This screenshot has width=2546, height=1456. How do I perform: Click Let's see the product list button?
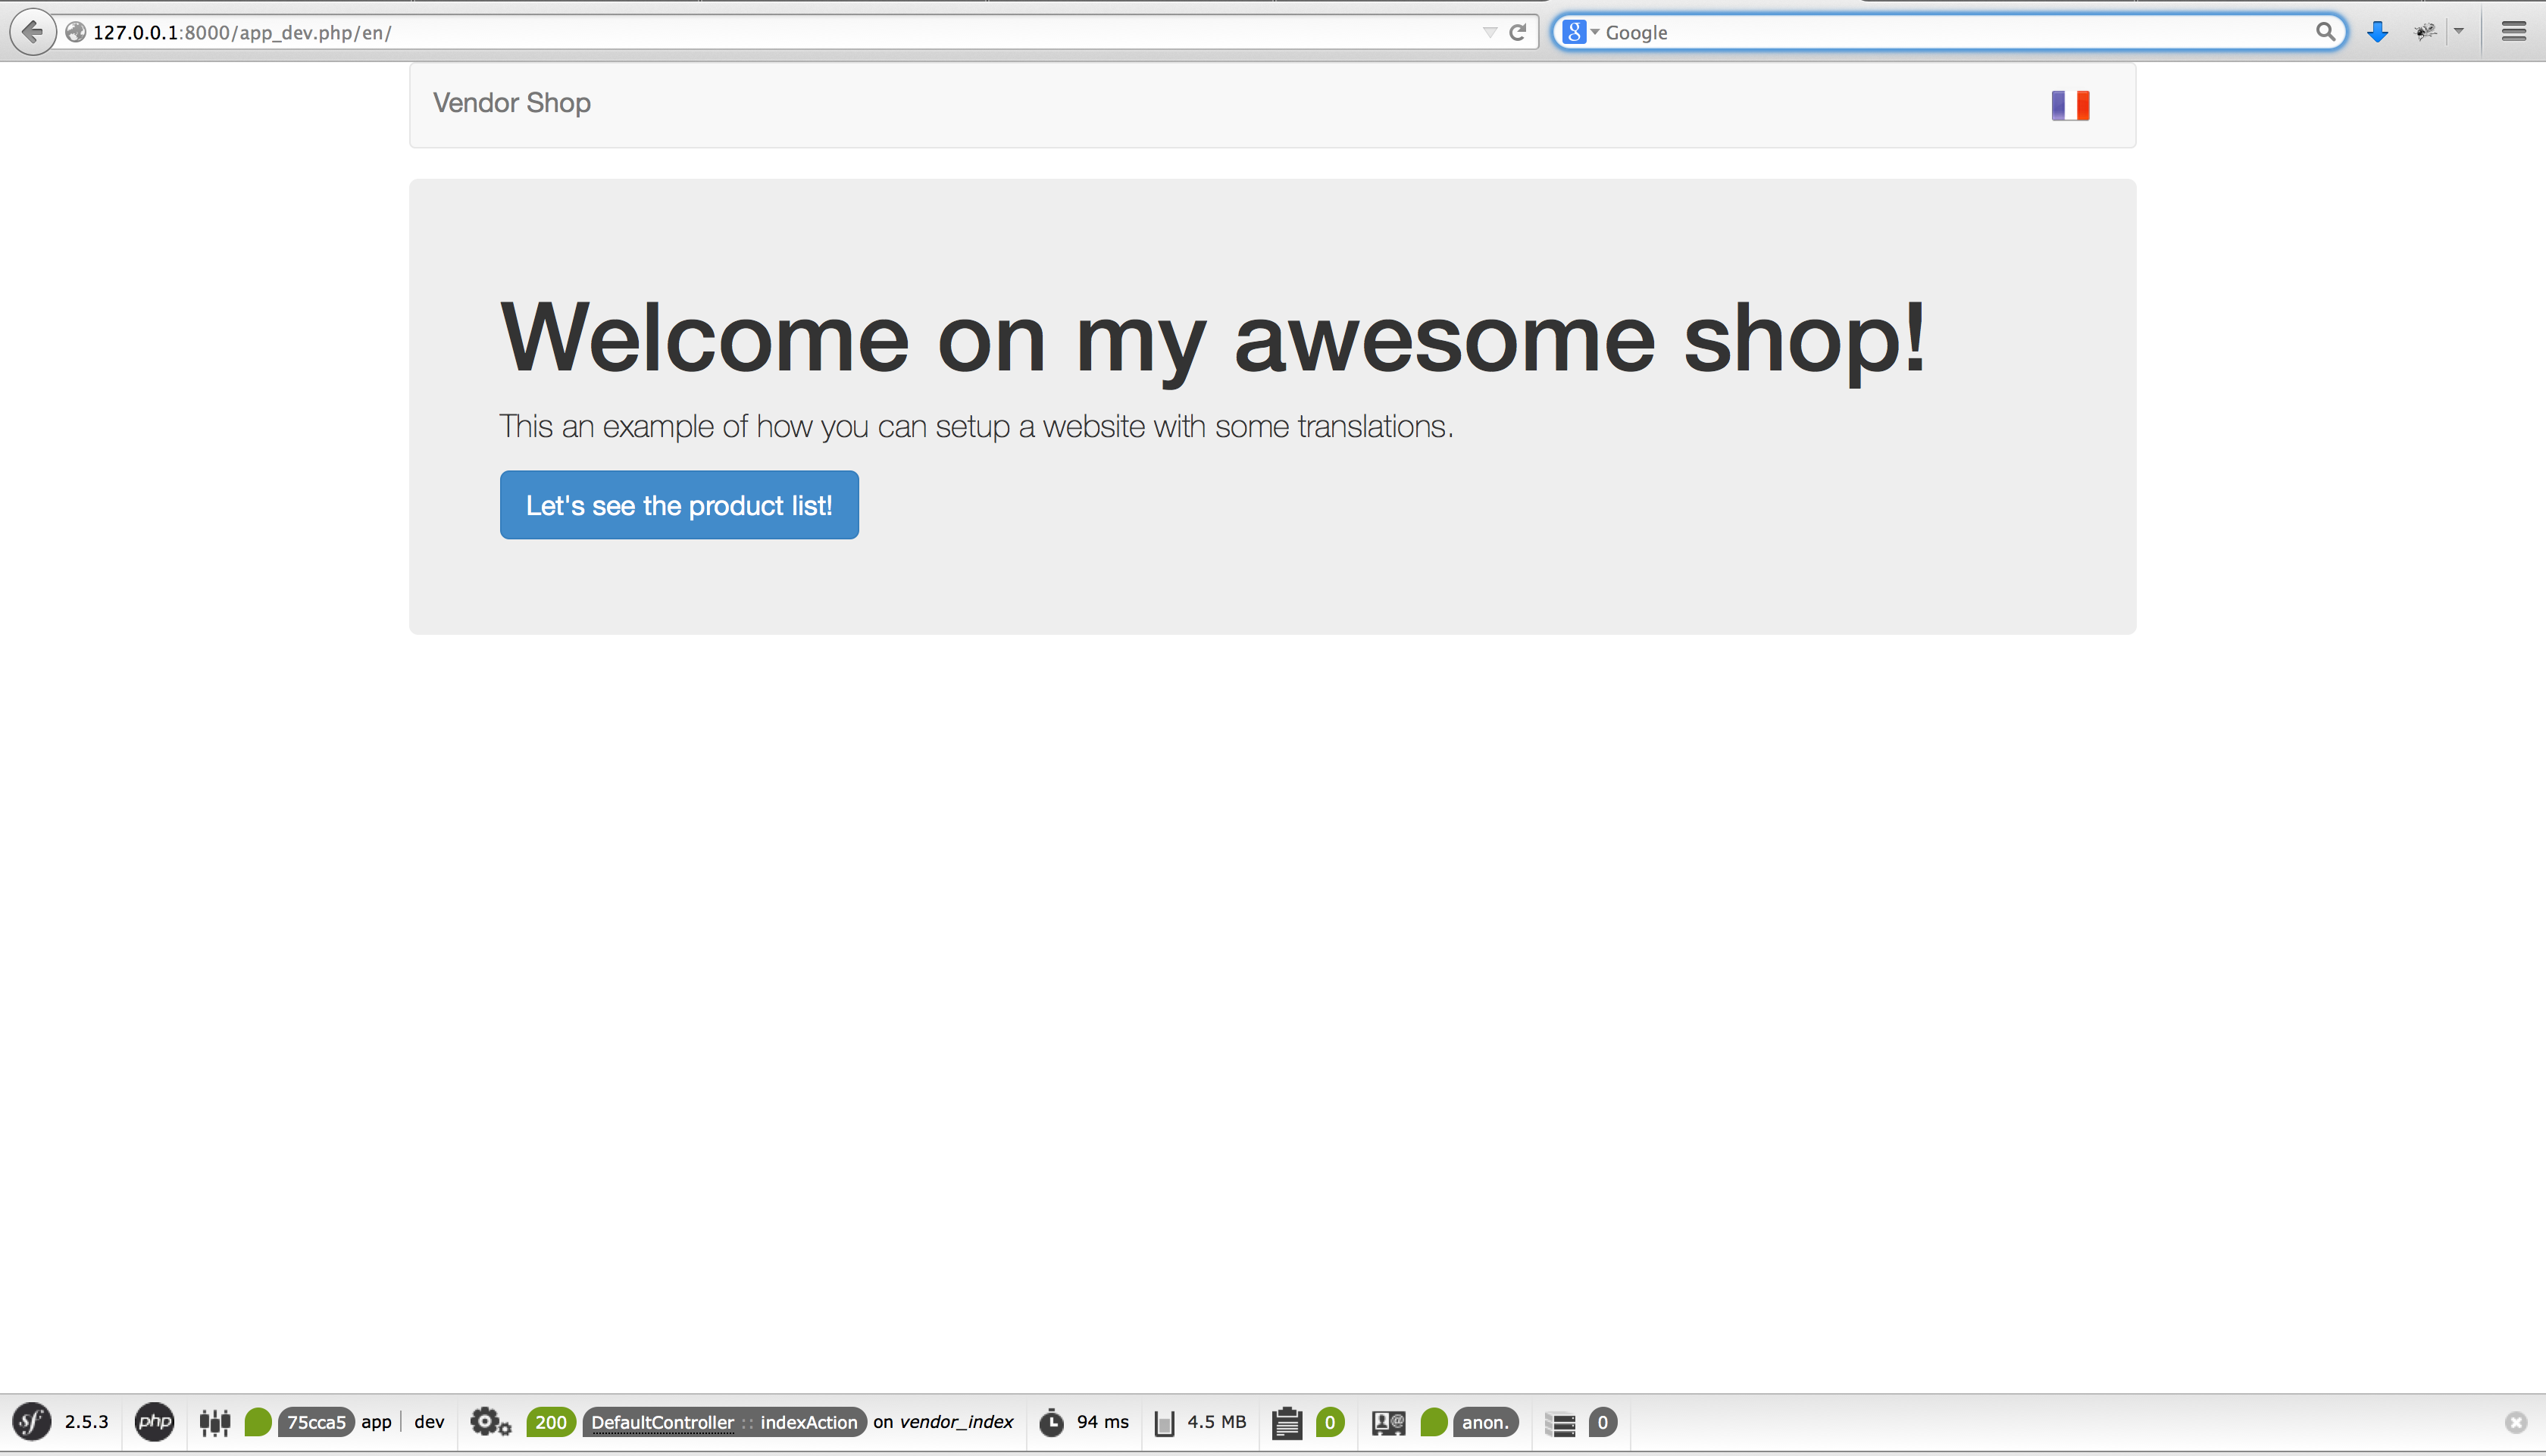(x=679, y=505)
